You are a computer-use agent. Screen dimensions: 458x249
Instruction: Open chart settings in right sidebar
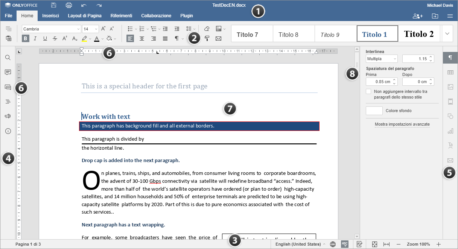[x=450, y=131]
